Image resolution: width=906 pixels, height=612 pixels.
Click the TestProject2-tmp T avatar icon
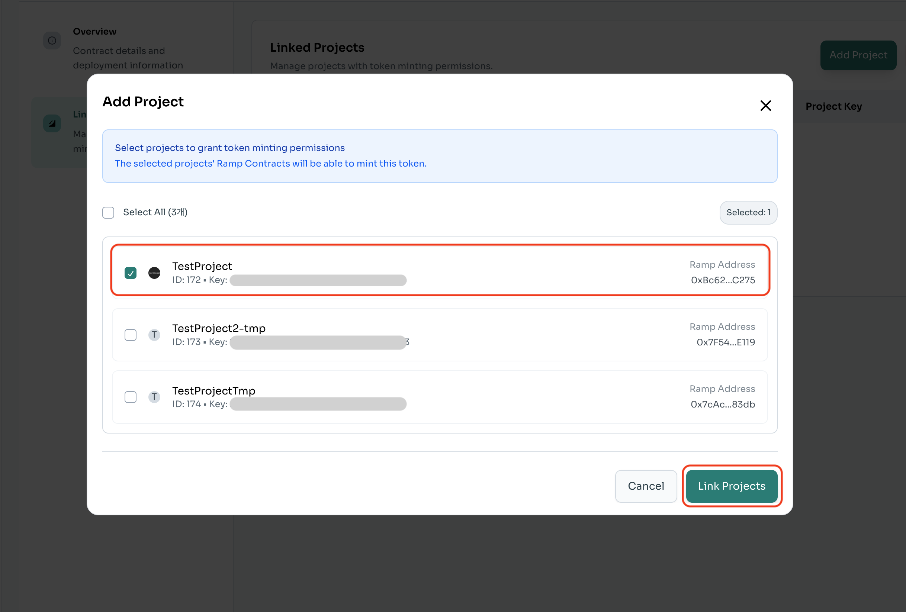(154, 335)
